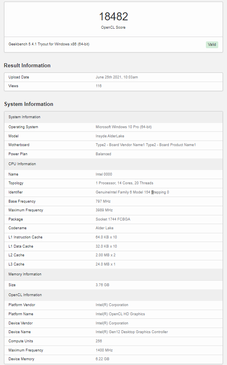Click the Result Information heading
Viewport: 227px width, 365px height.
pyautogui.click(x=27, y=65)
